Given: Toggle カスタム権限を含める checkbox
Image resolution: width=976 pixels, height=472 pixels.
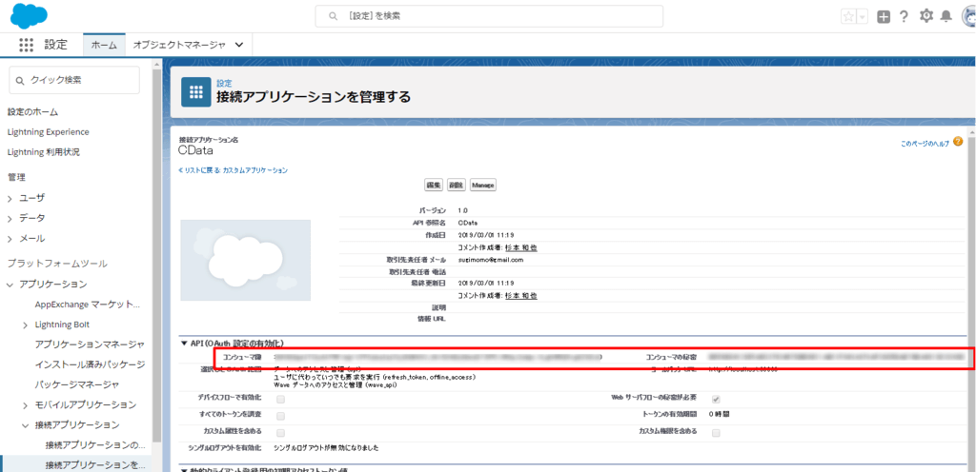Looking at the screenshot, I should [716, 432].
